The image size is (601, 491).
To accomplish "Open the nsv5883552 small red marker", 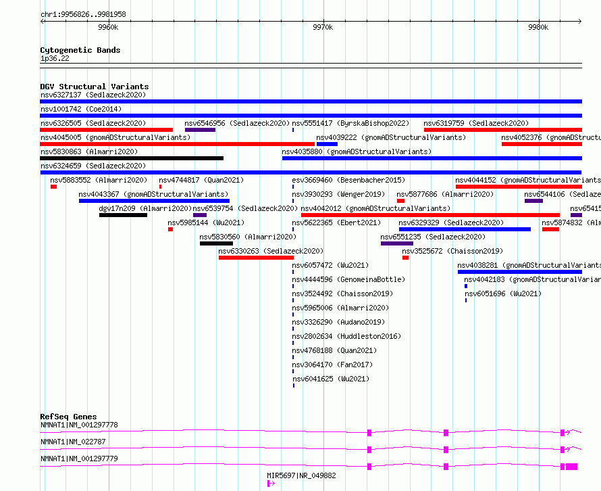I will [x=53, y=187].
